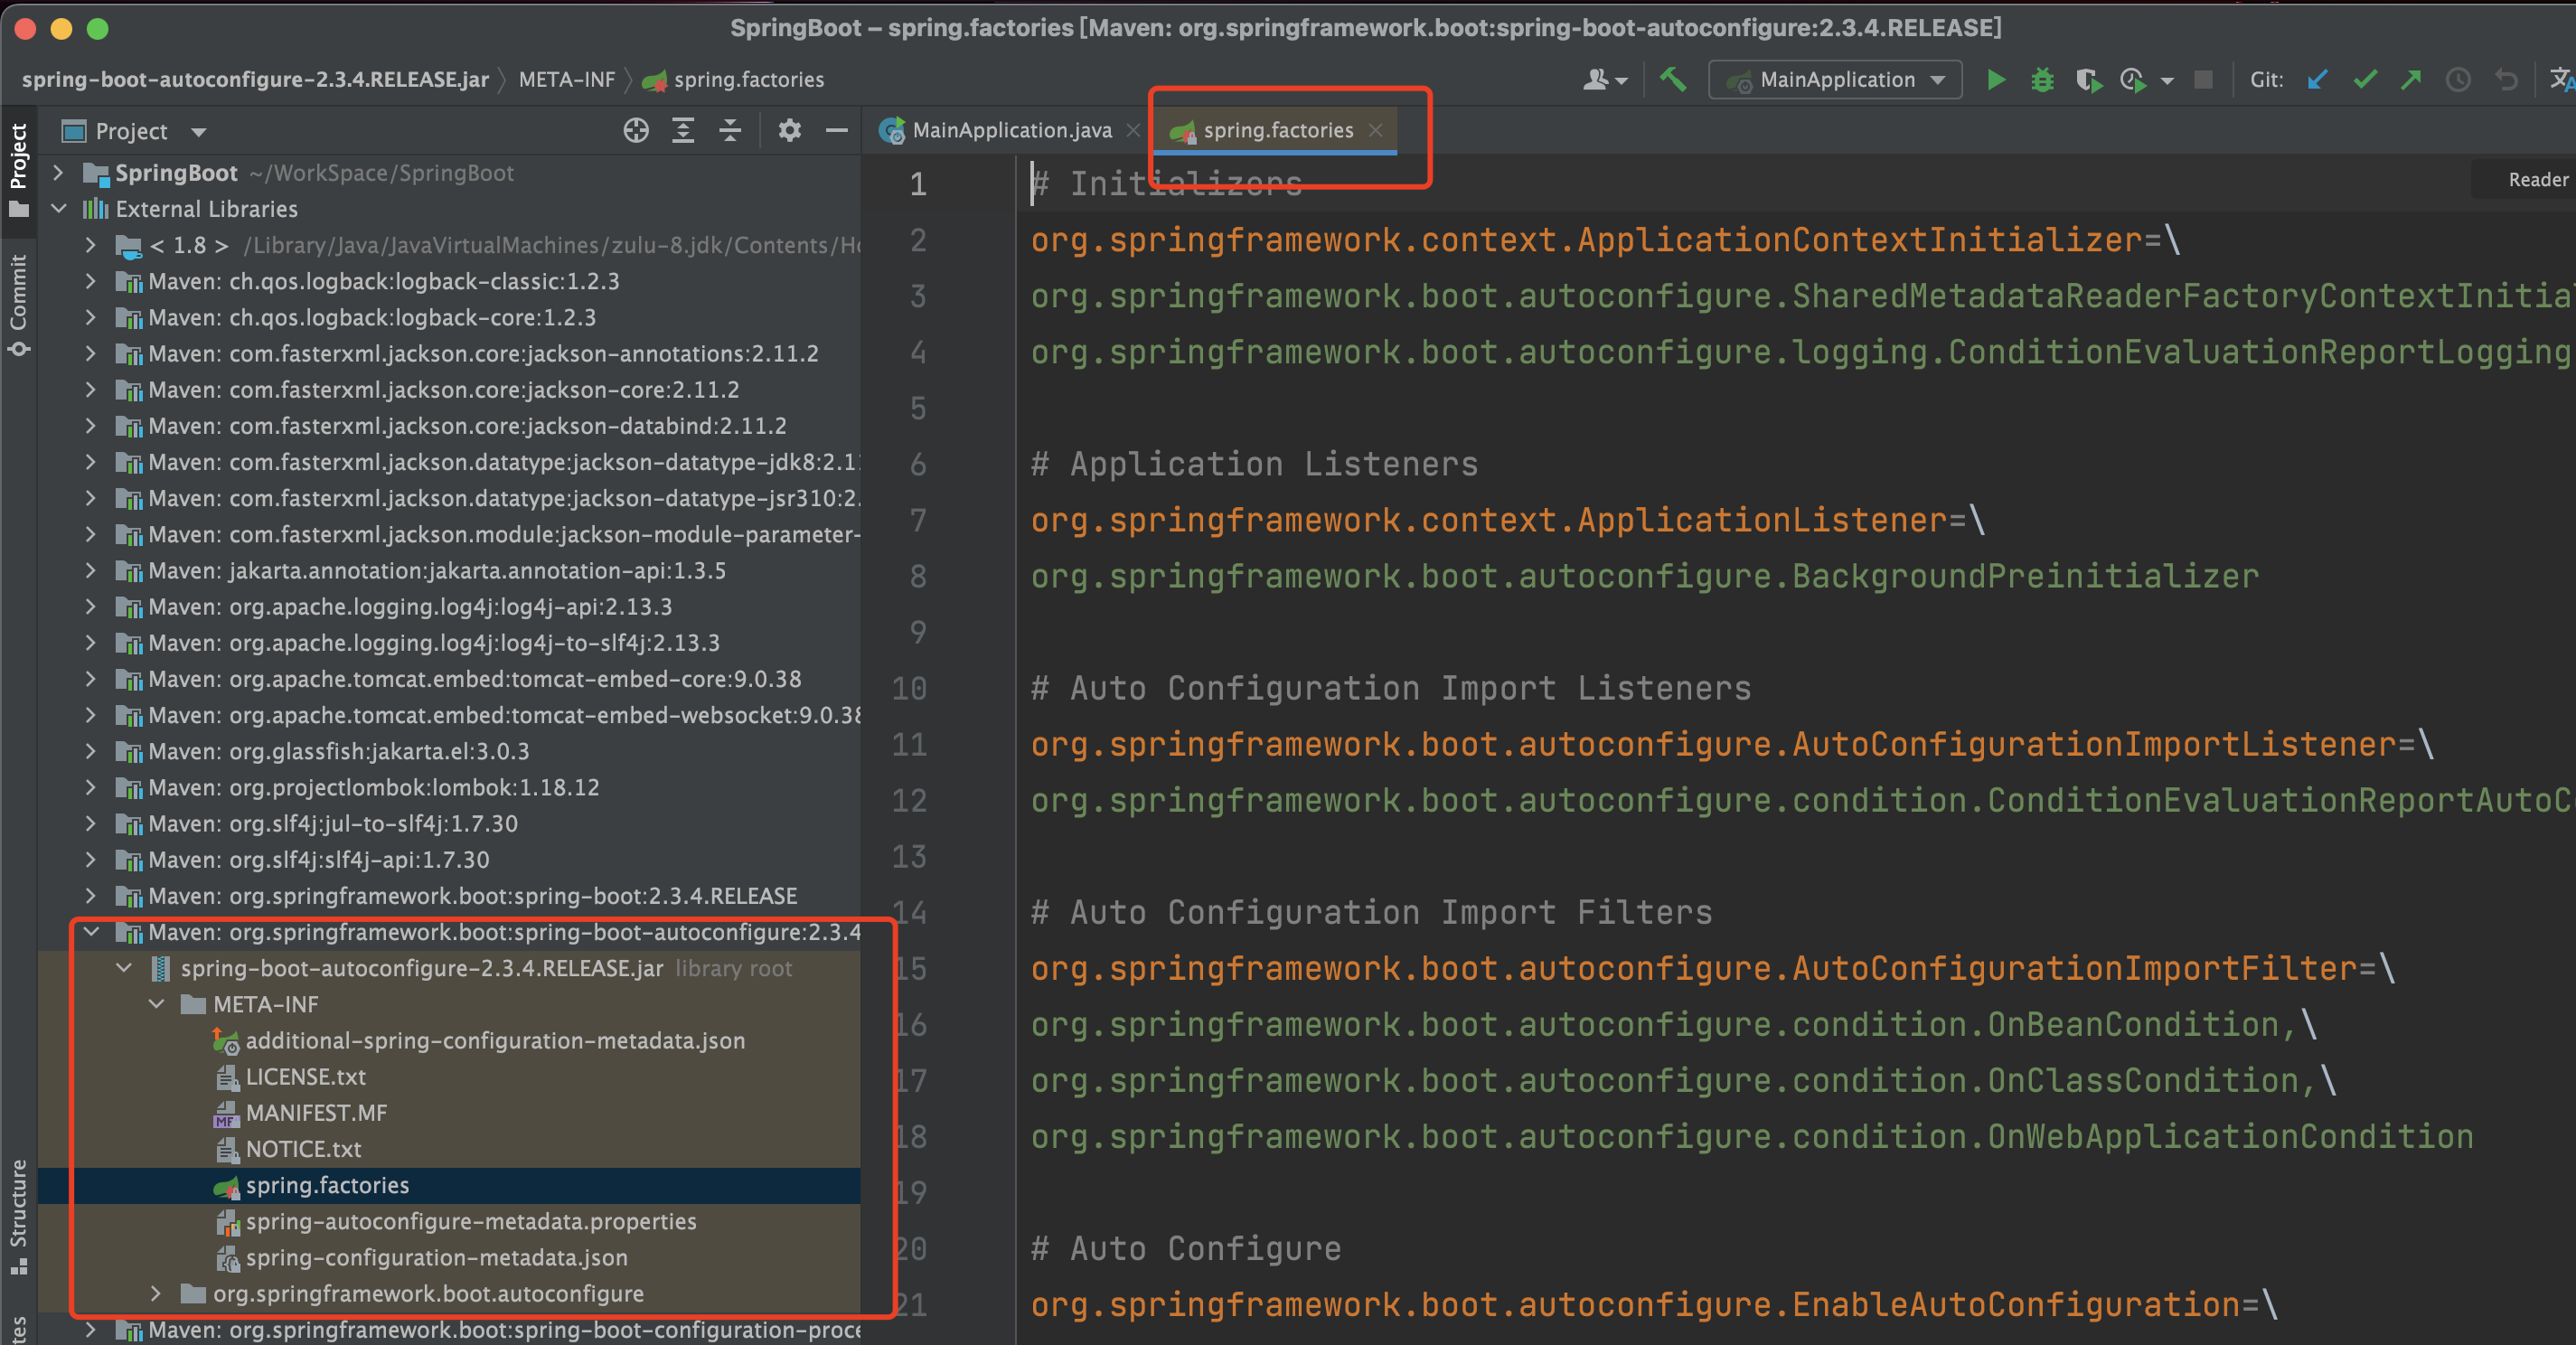Expand the org.springframework.boot.autoconfigure package

(156, 1293)
